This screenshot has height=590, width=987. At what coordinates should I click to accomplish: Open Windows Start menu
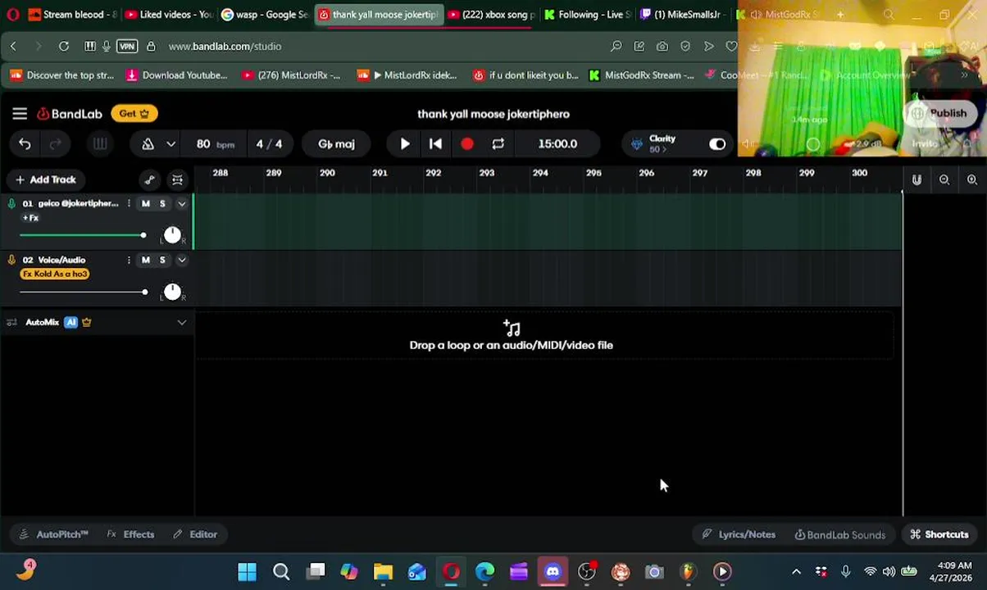coord(247,572)
